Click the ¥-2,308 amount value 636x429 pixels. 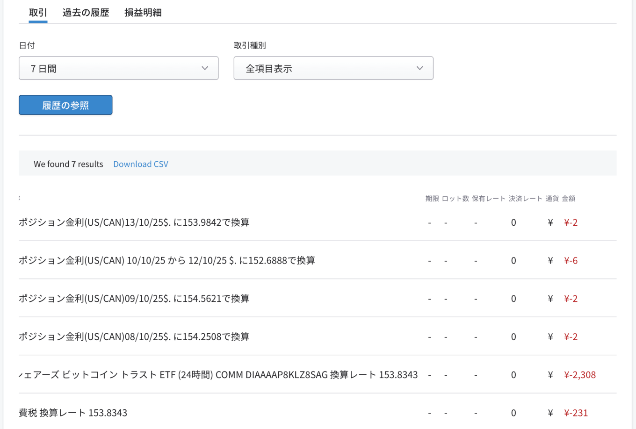point(579,375)
